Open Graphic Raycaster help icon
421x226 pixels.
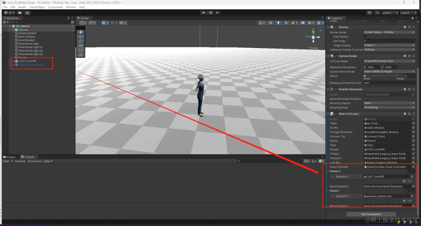(x=405, y=89)
